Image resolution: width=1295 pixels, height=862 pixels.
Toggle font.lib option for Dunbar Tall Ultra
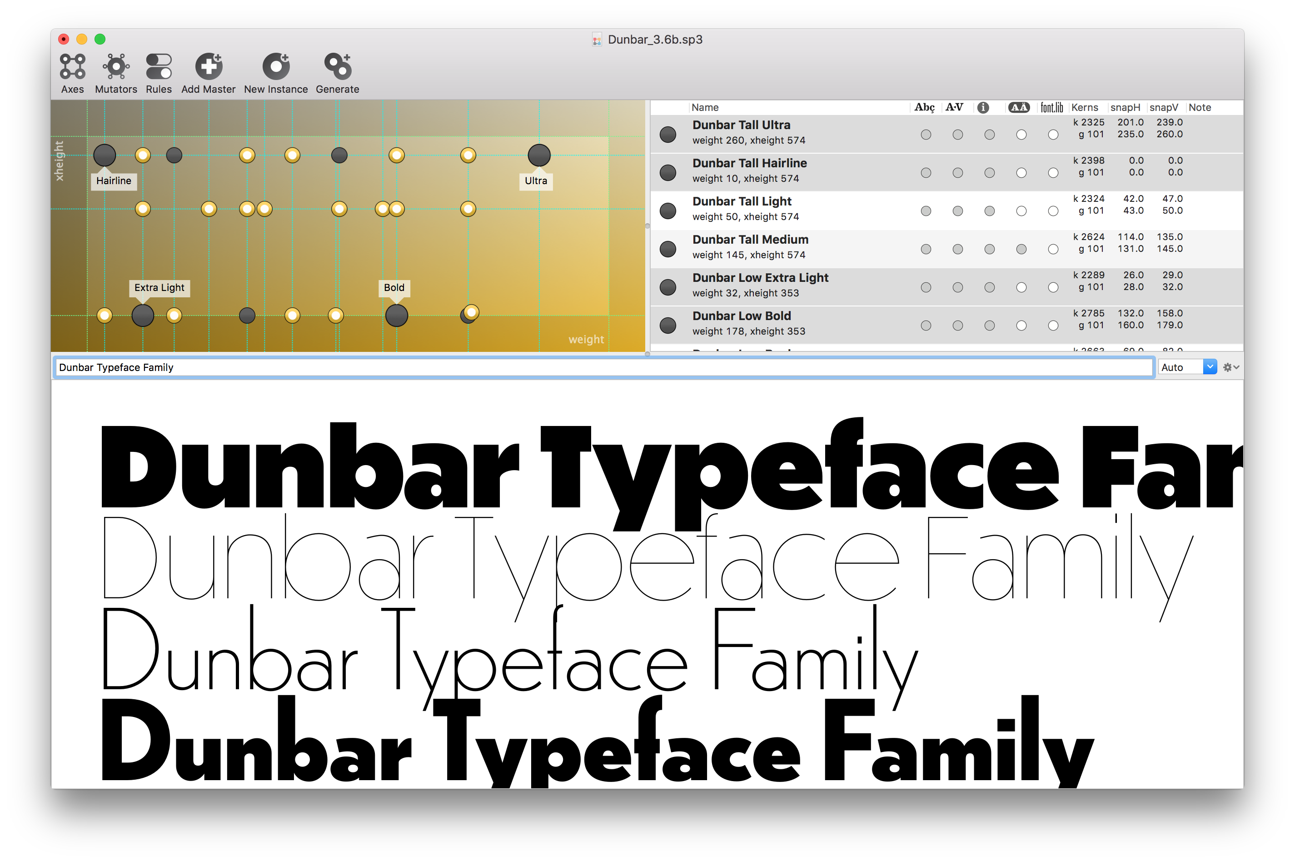coord(1053,134)
